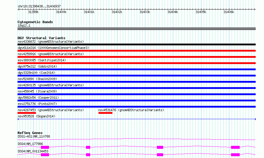
Task: Click the red bar under dgv611e214
Action: pyautogui.click(x=136, y=51)
